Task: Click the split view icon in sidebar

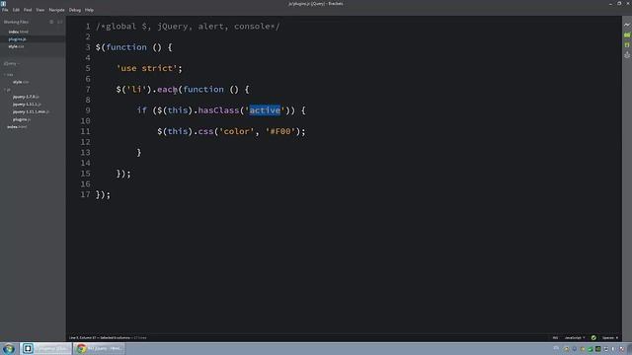Action: point(60,22)
